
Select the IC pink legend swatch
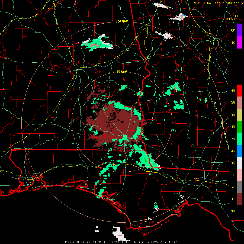pyautogui.click(x=239, y=175)
